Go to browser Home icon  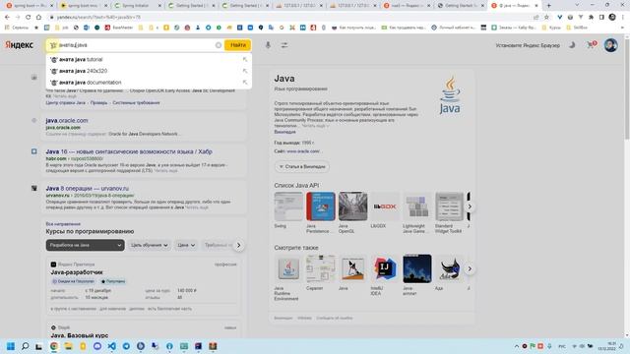click(38, 18)
